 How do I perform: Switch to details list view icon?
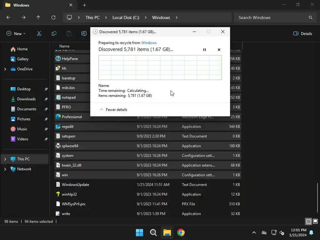308,221
